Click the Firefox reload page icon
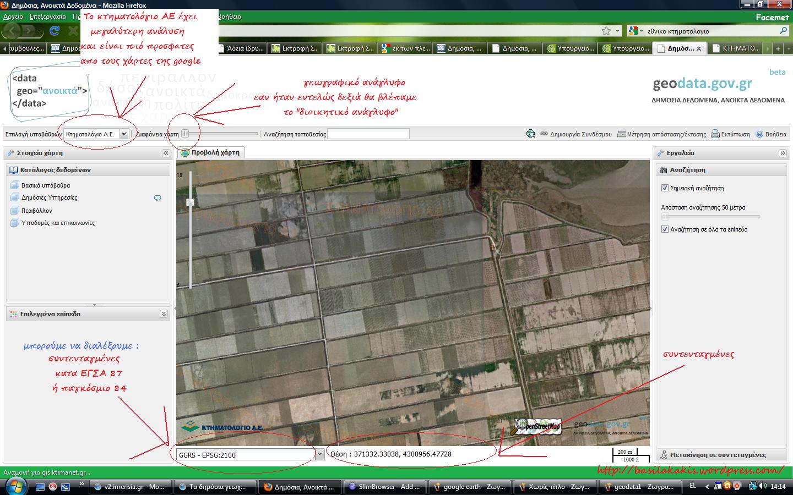793x495 pixels. point(55,31)
